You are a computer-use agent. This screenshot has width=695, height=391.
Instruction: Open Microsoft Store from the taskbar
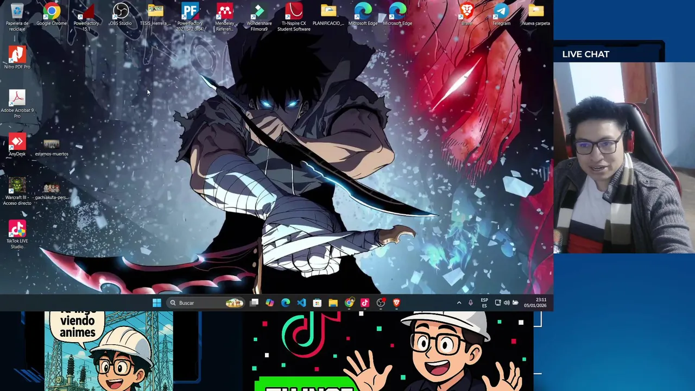coord(317,303)
